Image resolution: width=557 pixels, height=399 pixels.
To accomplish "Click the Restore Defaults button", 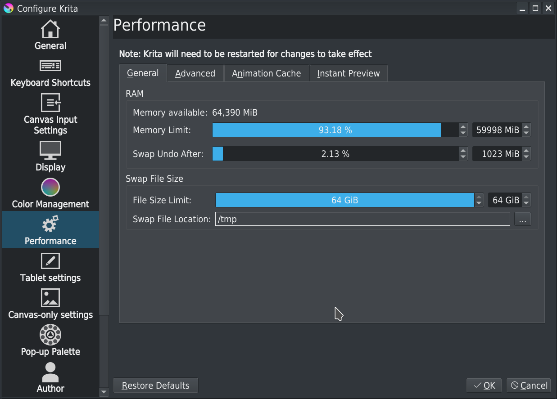I will (155, 386).
